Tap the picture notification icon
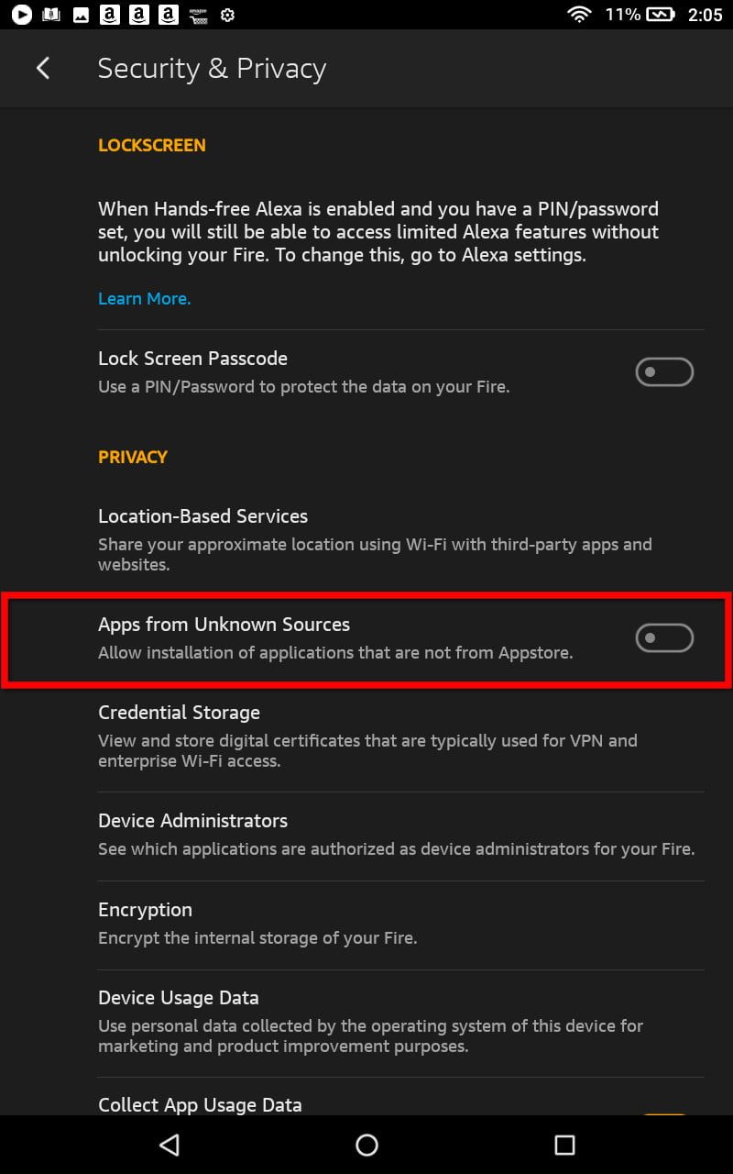 pos(81,15)
